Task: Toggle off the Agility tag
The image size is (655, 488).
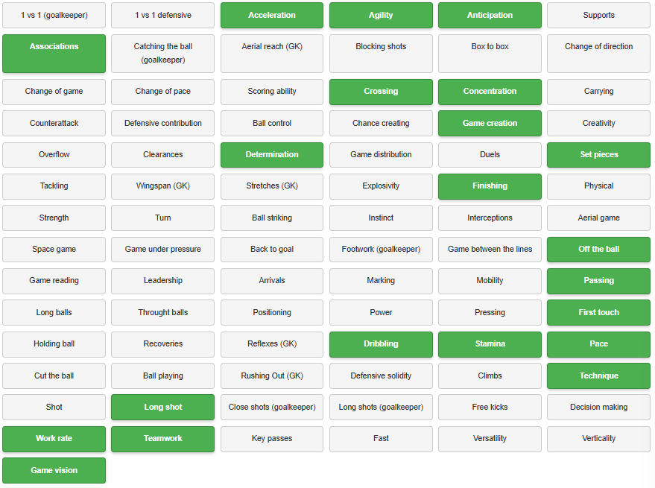Action: click(x=381, y=15)
